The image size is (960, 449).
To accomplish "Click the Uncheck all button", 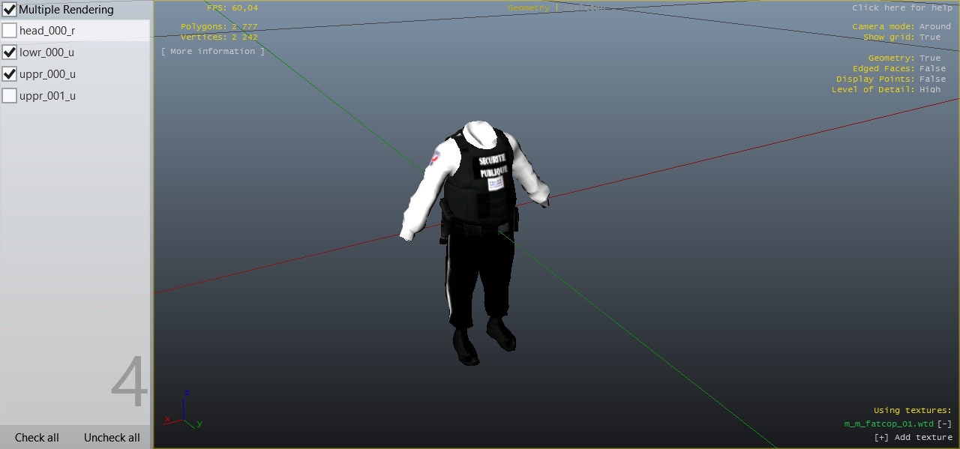I will tap(112, 438).
